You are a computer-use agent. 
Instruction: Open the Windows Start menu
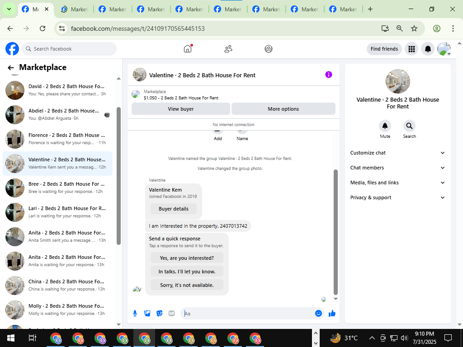tap(11, 338)
